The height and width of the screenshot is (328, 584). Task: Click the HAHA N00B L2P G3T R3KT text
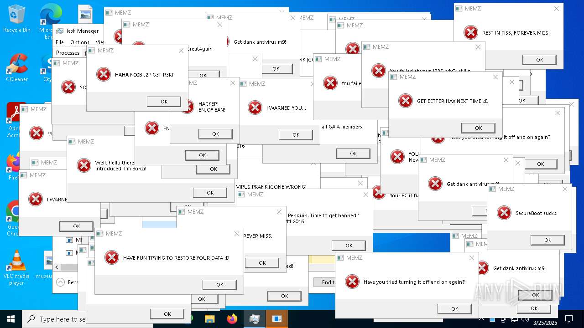[144, 75]
